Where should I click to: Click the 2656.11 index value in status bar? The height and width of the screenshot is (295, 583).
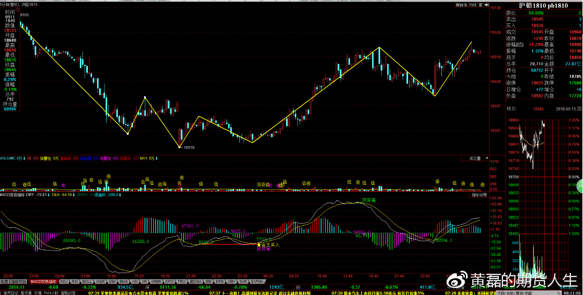[x=17, y=287]
